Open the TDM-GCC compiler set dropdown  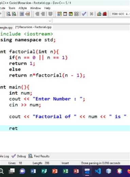click(x=120, y=14)
